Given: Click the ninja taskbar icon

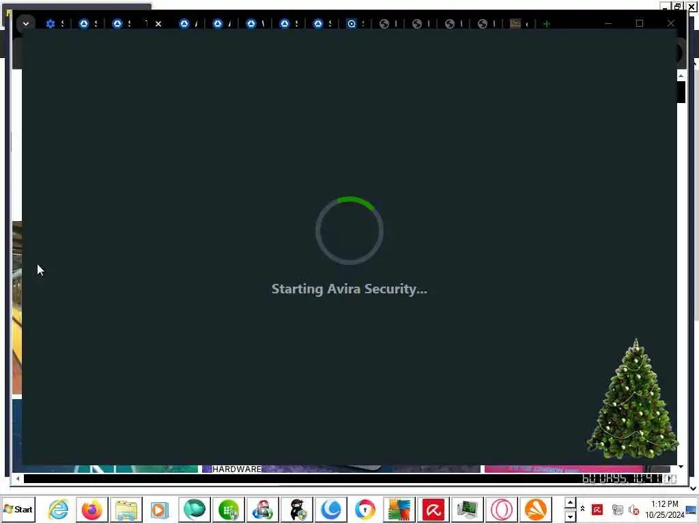Looking at the screenshot, I should [x=296, y=509].
